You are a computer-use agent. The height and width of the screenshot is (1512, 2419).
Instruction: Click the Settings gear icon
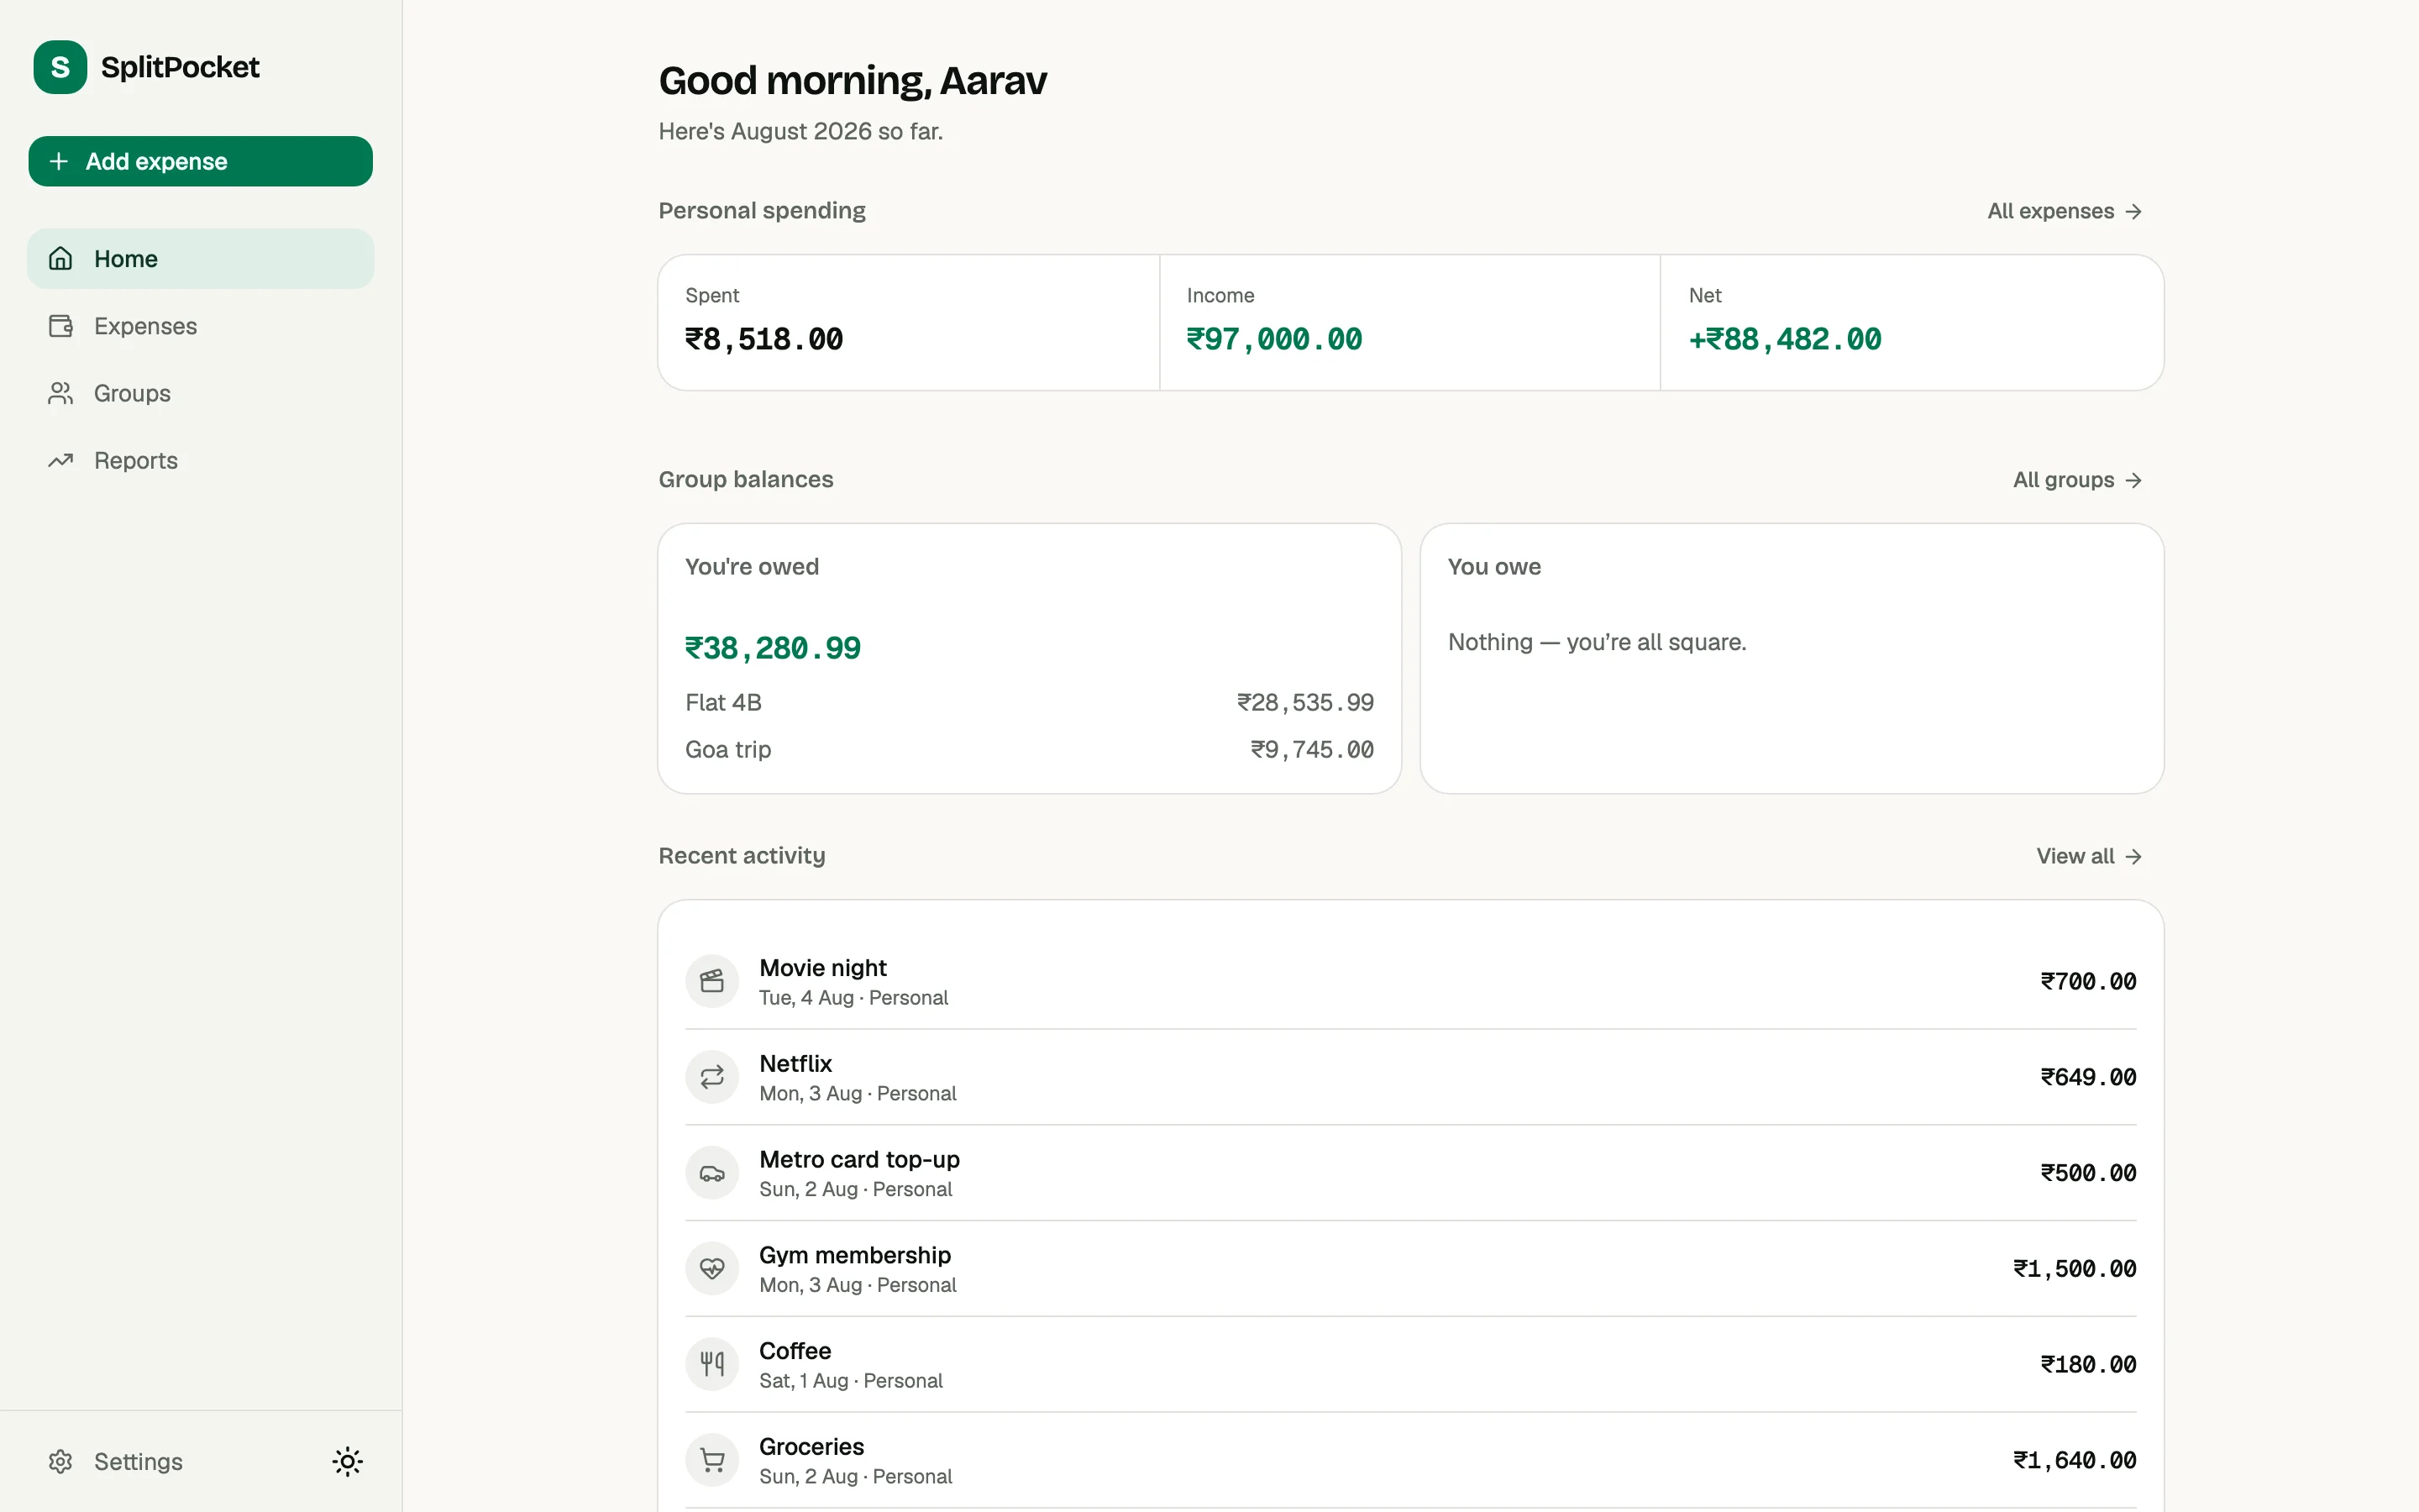(61, 1461)
